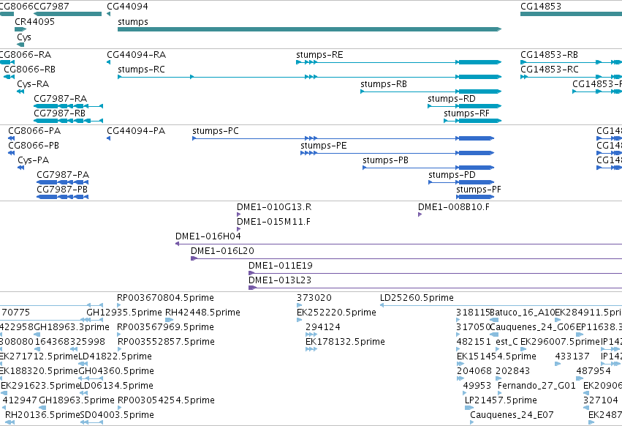Select clone DME1-008B10.F
Screen dimensions: 622x426
pyautogui.click(x=420, y=214)
